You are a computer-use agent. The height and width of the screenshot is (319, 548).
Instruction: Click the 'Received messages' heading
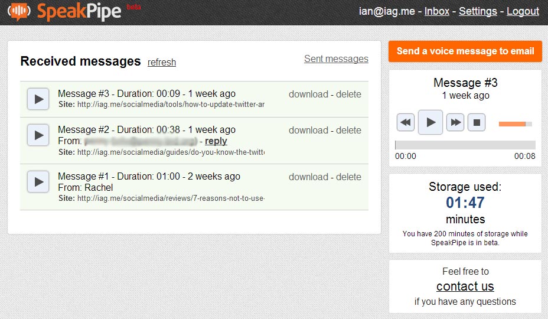point(80,61)
